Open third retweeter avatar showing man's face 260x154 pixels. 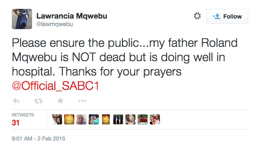[81, 119]
